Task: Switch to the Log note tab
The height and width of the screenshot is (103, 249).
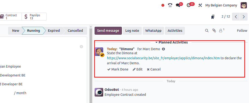Action: (132, 31)
